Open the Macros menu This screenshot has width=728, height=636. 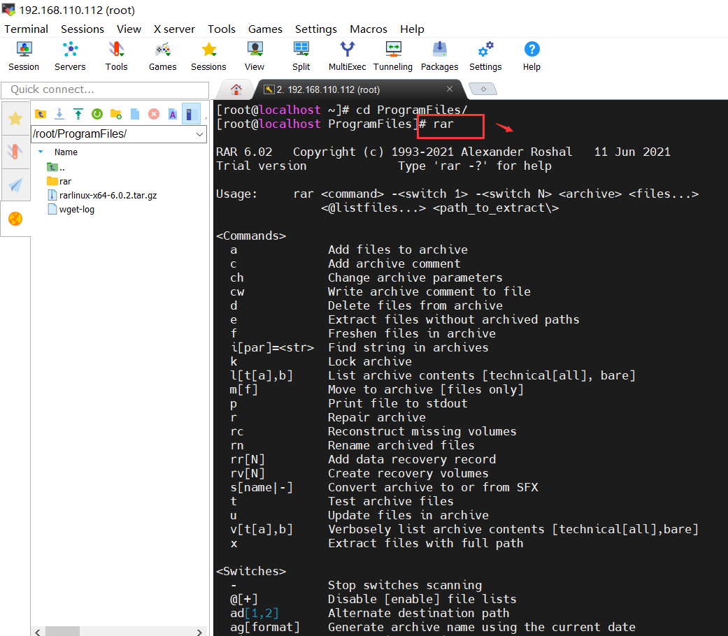coord(368,29)
